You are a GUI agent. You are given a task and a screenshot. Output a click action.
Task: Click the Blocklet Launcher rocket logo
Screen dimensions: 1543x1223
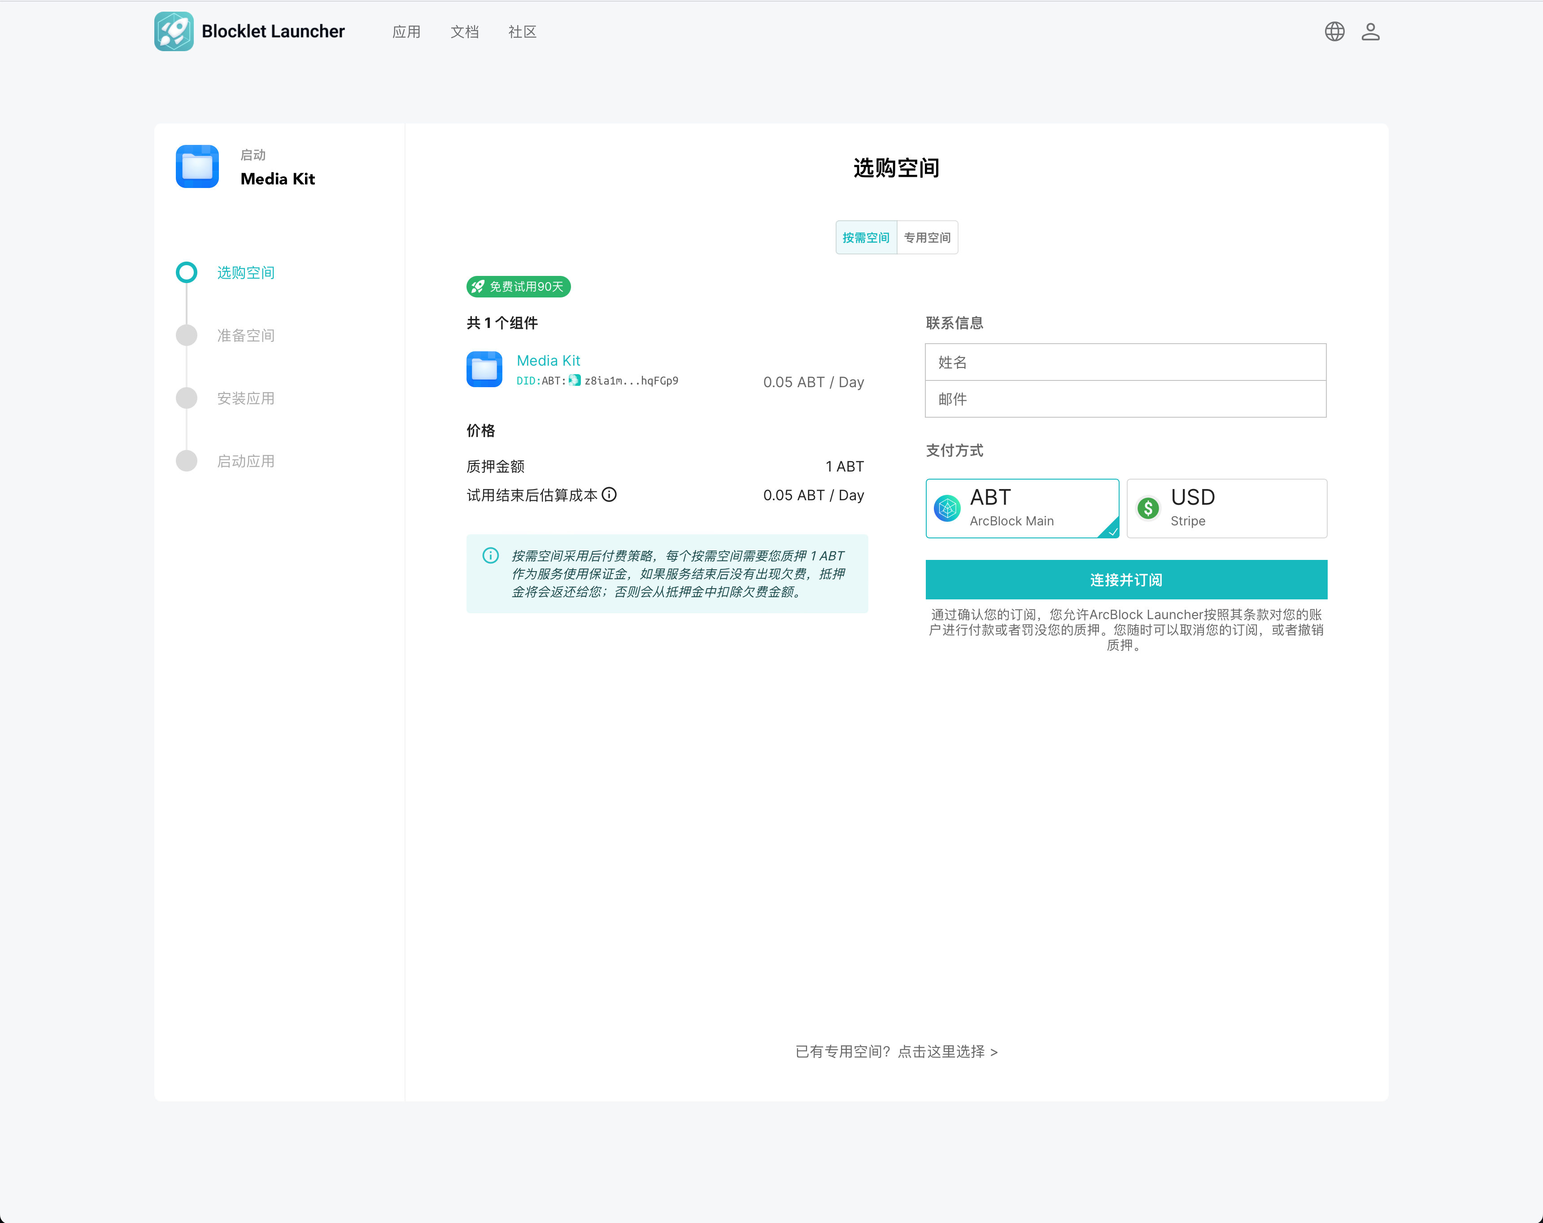click(x=174, y=31)
